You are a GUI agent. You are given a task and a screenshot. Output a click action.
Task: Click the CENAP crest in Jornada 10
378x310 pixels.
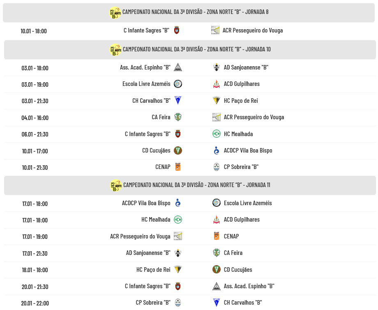(x=178, y=167)
